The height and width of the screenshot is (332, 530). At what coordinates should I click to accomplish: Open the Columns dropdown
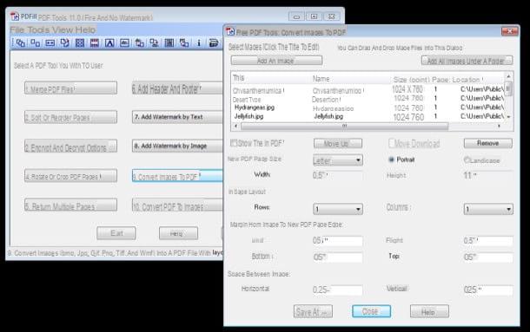coord(488,209)
